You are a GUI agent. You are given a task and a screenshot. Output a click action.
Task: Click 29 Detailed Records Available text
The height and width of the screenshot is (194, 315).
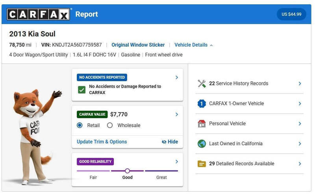[242, 164]
